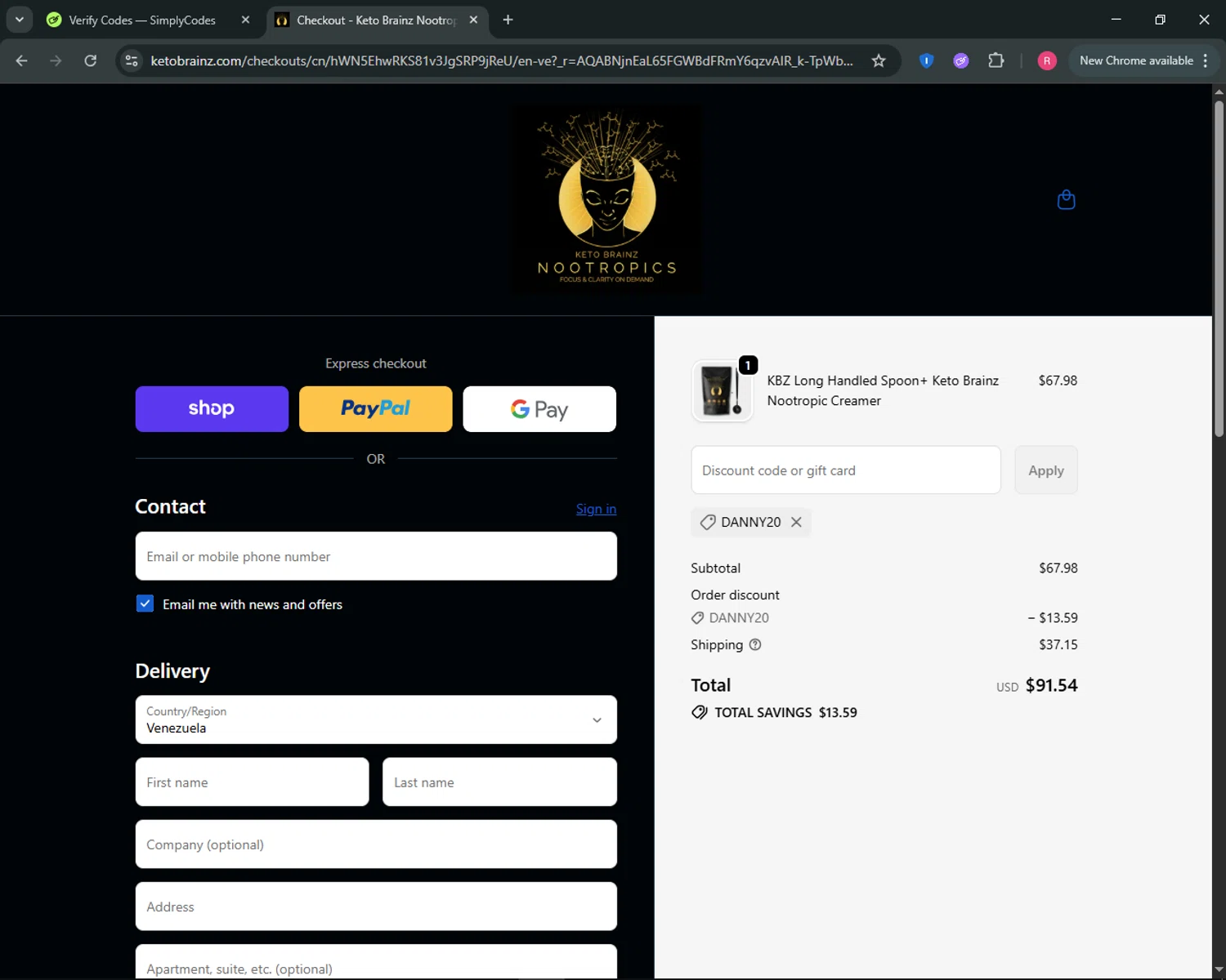Click the Total amount $91.54
Image resolution: width=1226 pixels, height=980 pixels.
1051,685
